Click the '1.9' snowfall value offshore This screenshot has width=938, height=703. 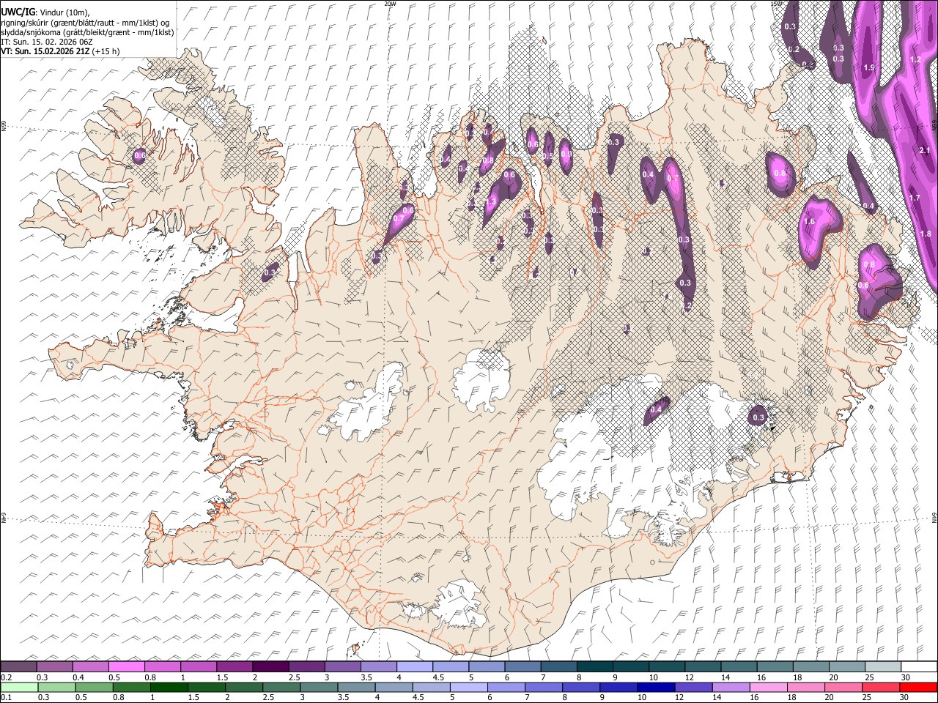[x=869, y=67]
